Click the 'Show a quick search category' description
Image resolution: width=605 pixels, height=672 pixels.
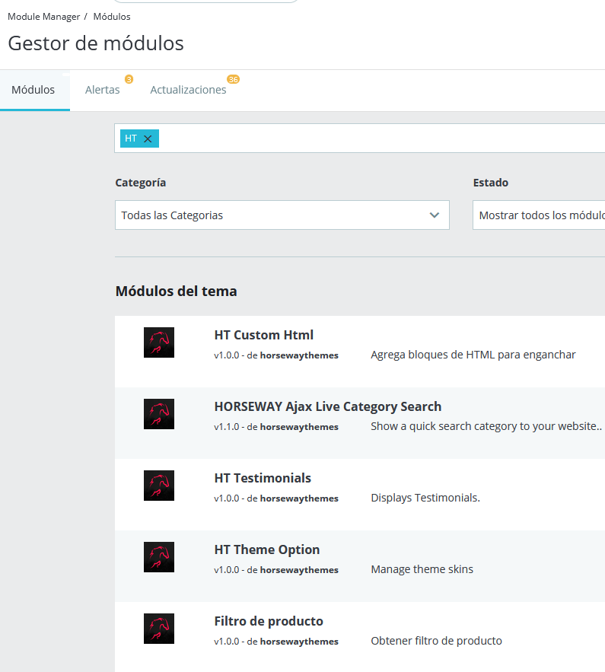486,426
